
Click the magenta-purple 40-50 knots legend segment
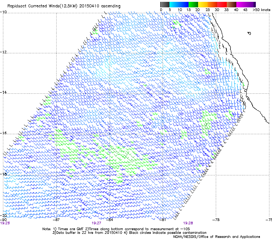pos(246,4)
